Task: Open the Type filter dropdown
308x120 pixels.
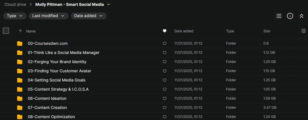Action: [x=15, y=16]
